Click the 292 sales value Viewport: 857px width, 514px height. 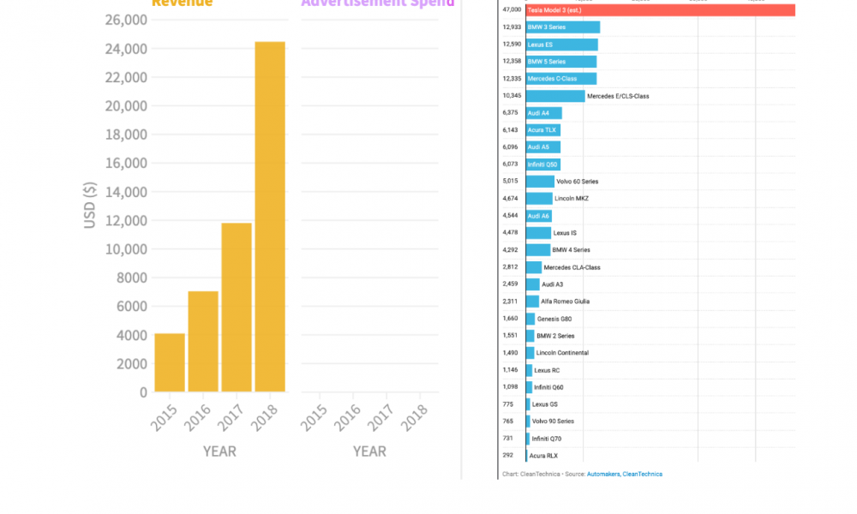[507, 455]
